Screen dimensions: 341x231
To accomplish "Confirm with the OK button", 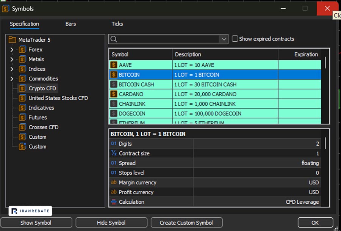I will pyautogui.click(x=315, y=223).
